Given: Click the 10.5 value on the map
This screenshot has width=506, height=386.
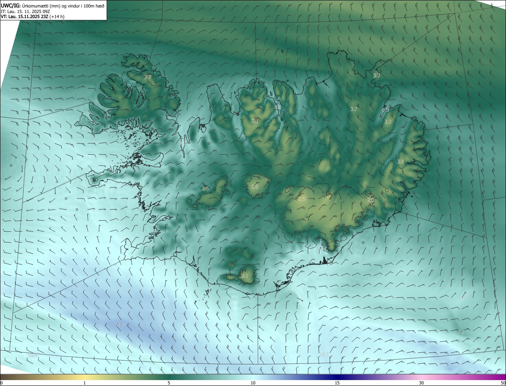Looking at the screenshot, I should [324, 355].
